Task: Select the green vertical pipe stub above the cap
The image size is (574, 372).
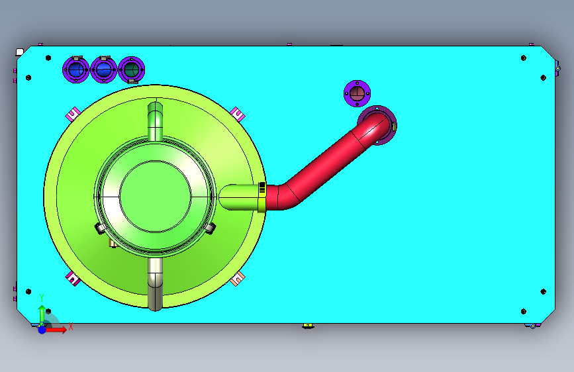Action: pyautogui.click(x=155, y=121)
